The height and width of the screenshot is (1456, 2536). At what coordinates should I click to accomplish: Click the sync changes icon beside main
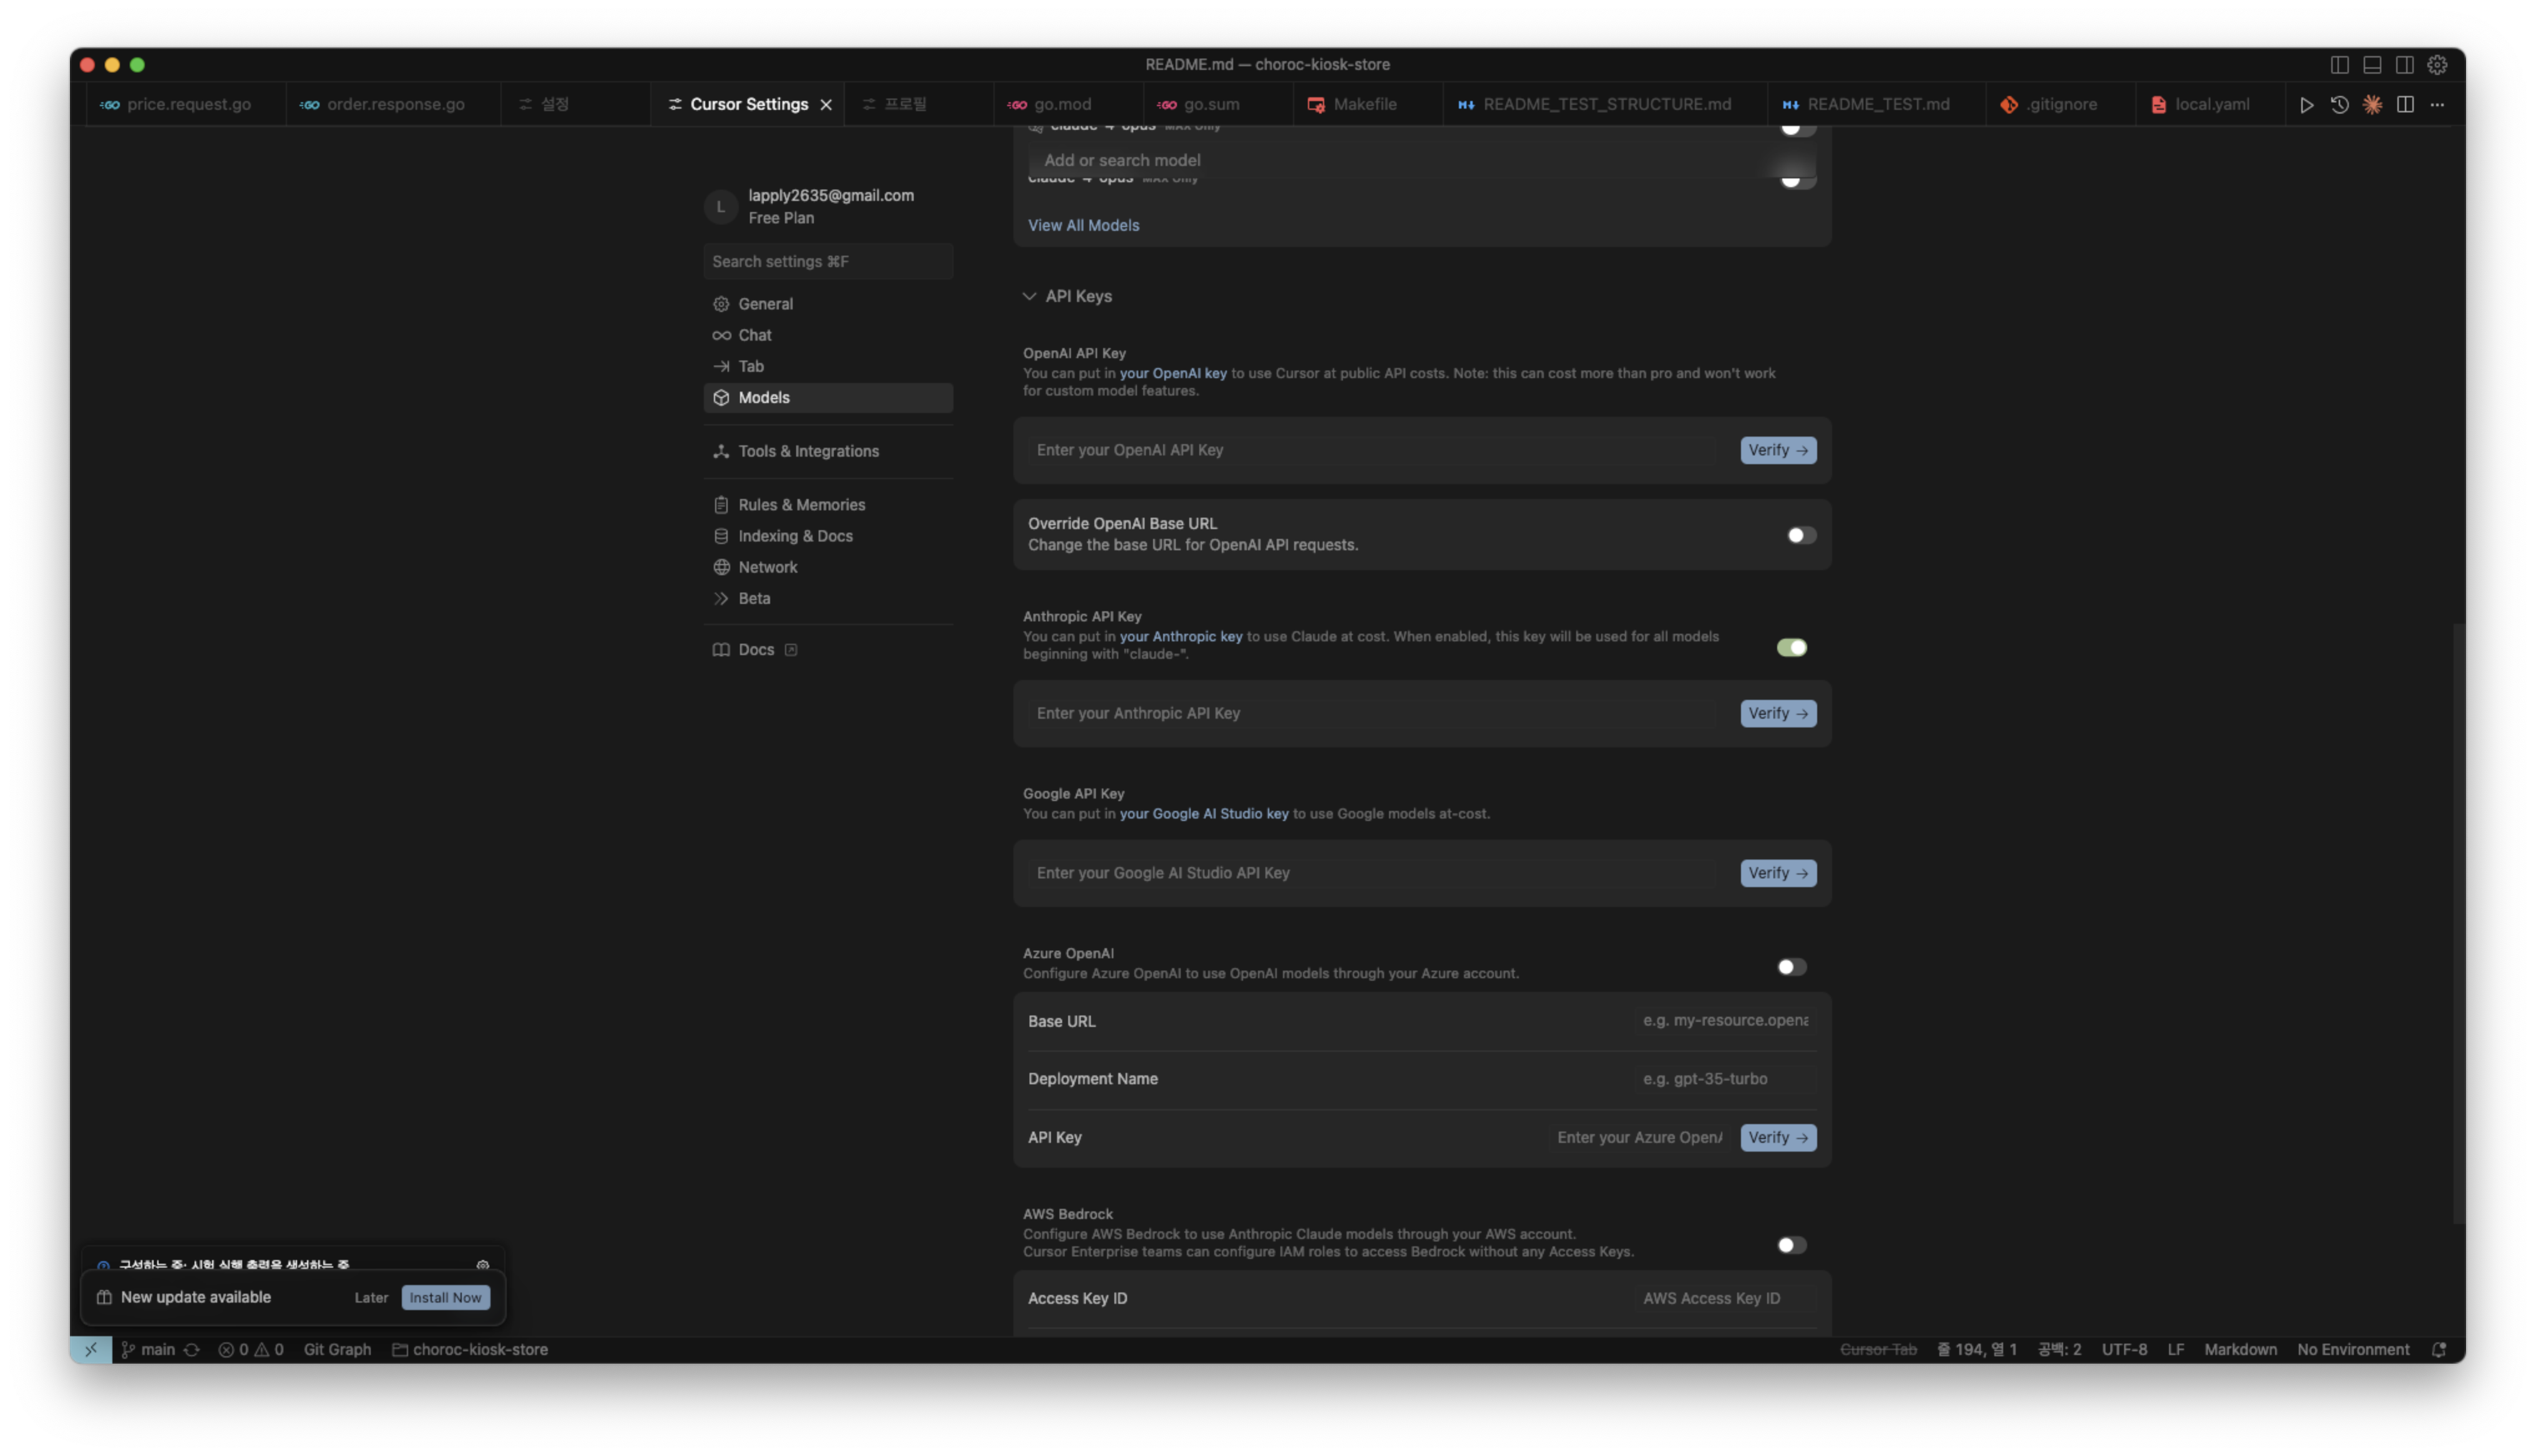[192, 1350]
